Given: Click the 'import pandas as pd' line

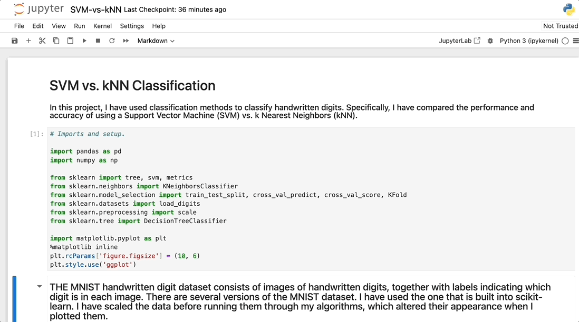Looking at the screenshot, I should point(85,152).
